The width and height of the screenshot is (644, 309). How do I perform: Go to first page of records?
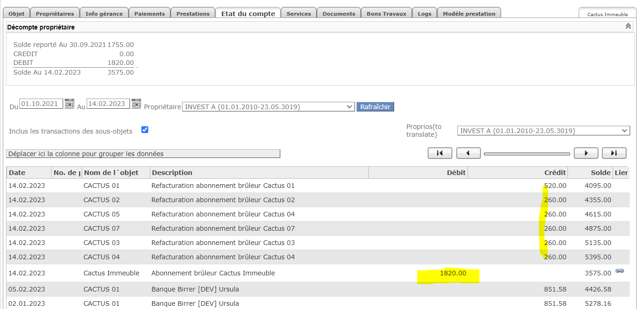pos(439,153)
